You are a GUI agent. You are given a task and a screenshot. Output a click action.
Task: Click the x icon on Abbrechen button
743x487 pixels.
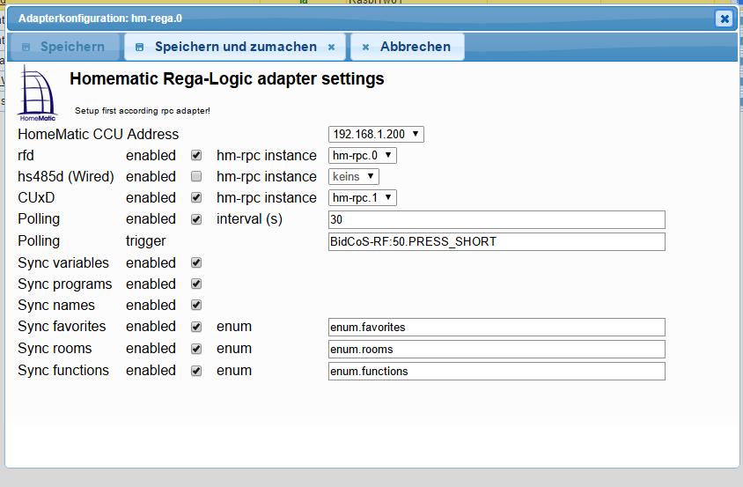tap(365, 48)
